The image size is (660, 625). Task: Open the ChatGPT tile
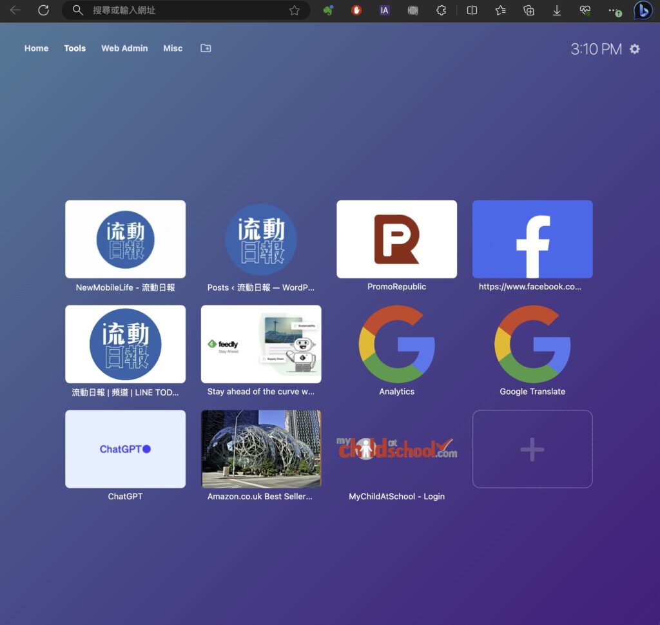(x=126, y=449)
